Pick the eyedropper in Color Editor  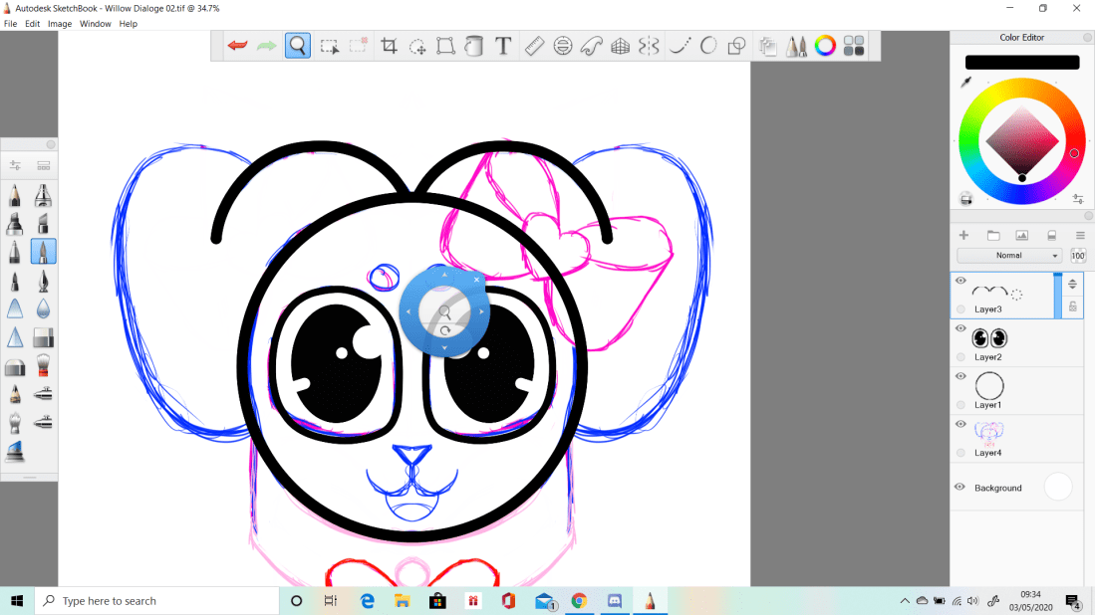tap(965, 83)
